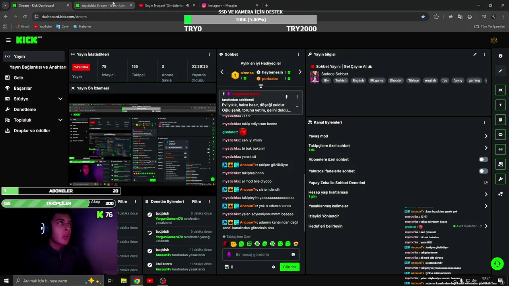Show previous top gifter with left arrow

tap(222, 72)
